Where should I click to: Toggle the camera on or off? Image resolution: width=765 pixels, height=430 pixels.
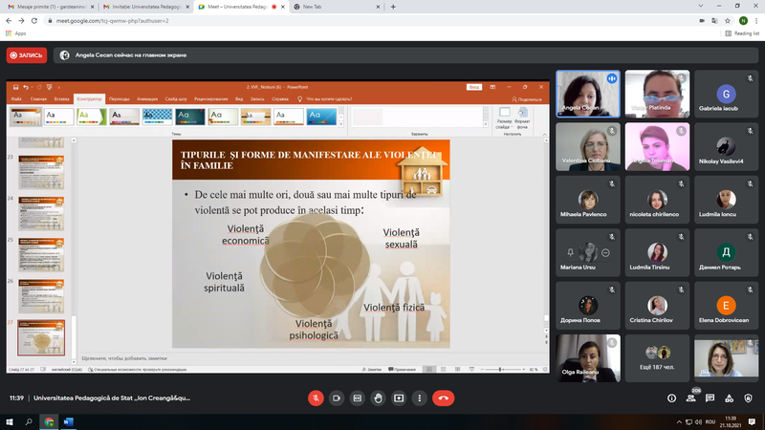(x=337, y=398)
